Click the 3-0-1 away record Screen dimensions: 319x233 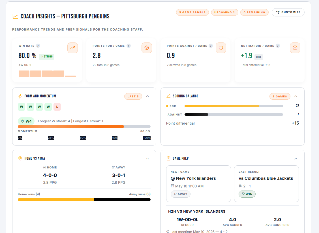119,175
